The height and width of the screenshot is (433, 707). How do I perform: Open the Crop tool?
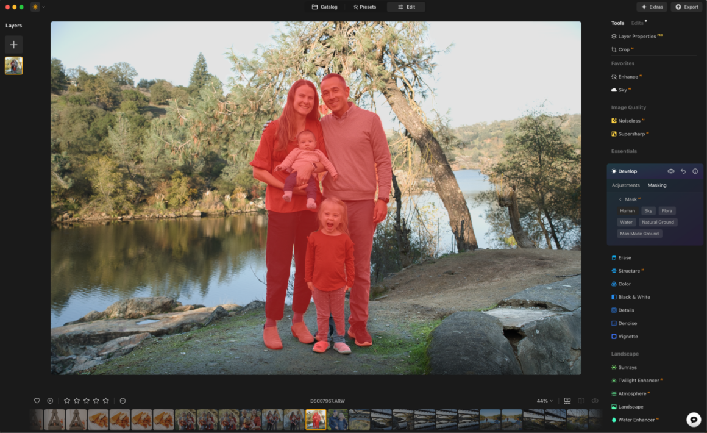(624, 49)
